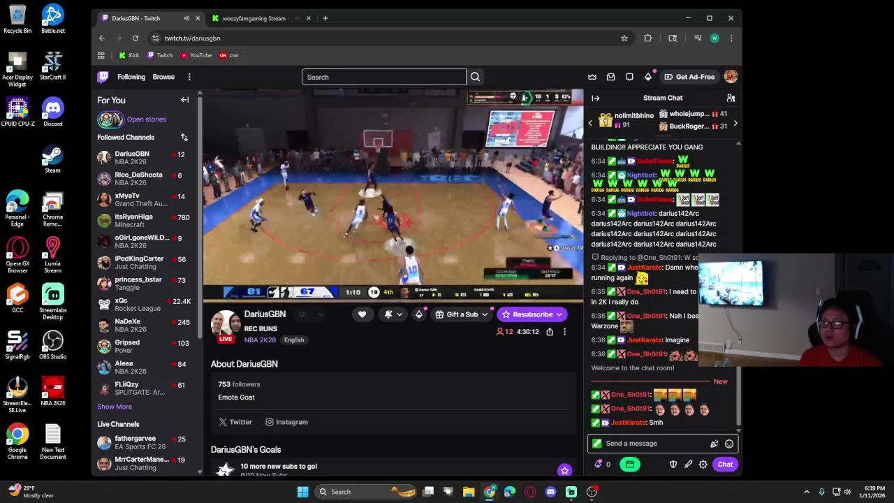
Task: Open Twitch nav three-dot more menu
Action: tap(189, 77)
